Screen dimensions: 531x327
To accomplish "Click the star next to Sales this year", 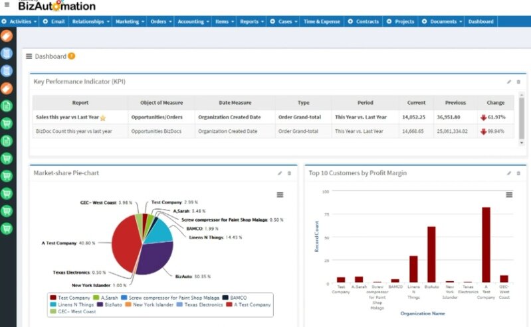I will tap(103, 117).
